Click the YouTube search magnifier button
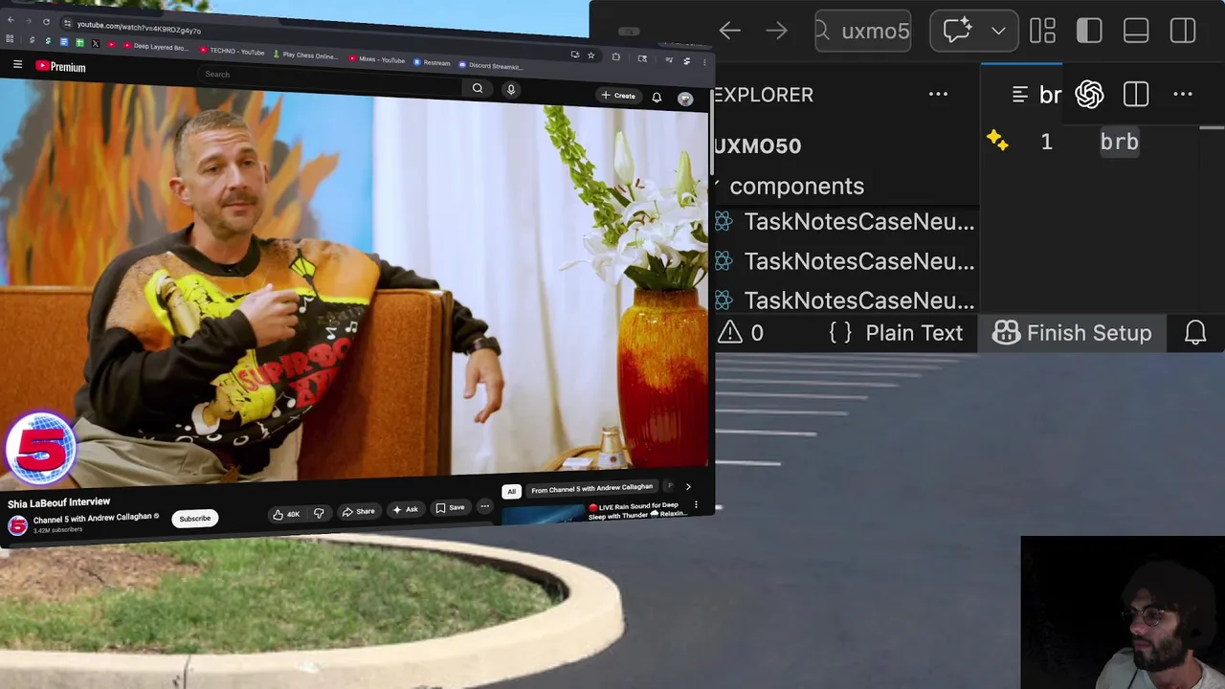The height and width of the screenshot is (689, 1225). [x=478, y=88]
